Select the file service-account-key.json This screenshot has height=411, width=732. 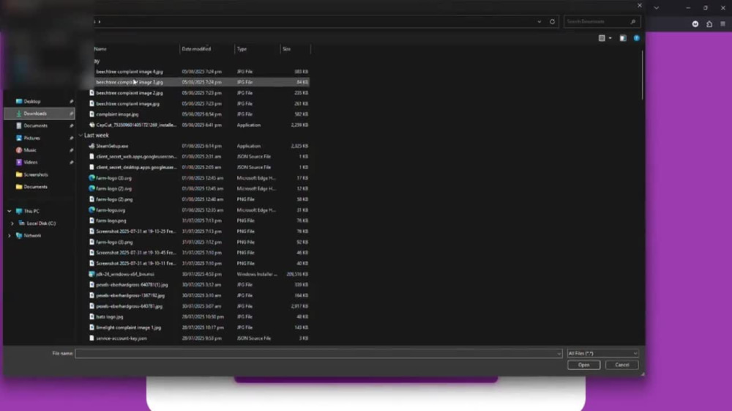tap(198, 338)
